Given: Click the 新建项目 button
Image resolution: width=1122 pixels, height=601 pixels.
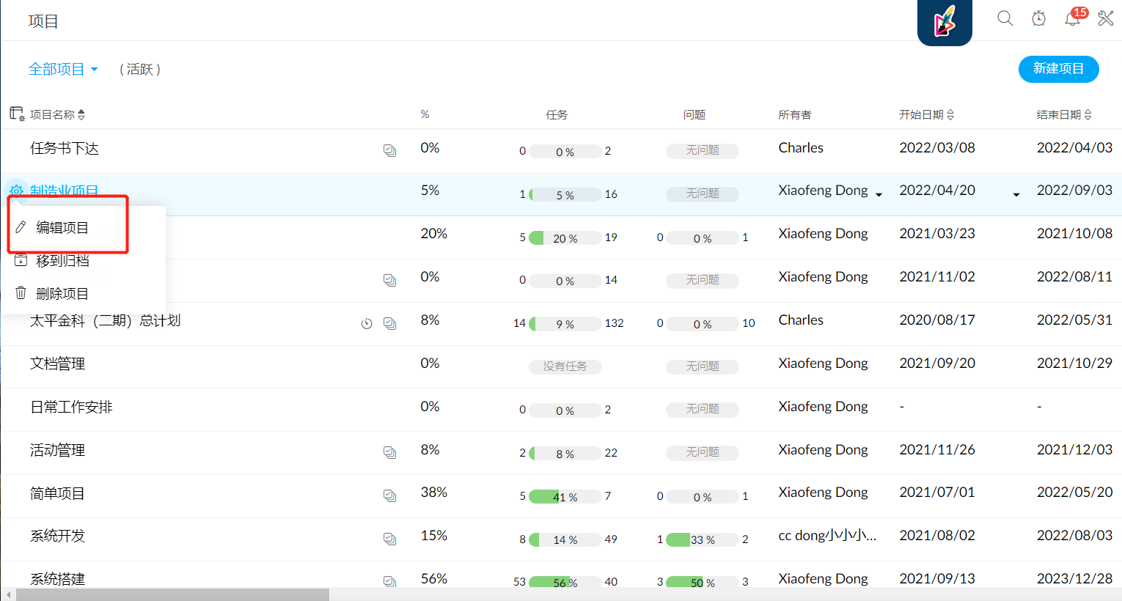Looking at the screenshot, I should pos(1058,69).
